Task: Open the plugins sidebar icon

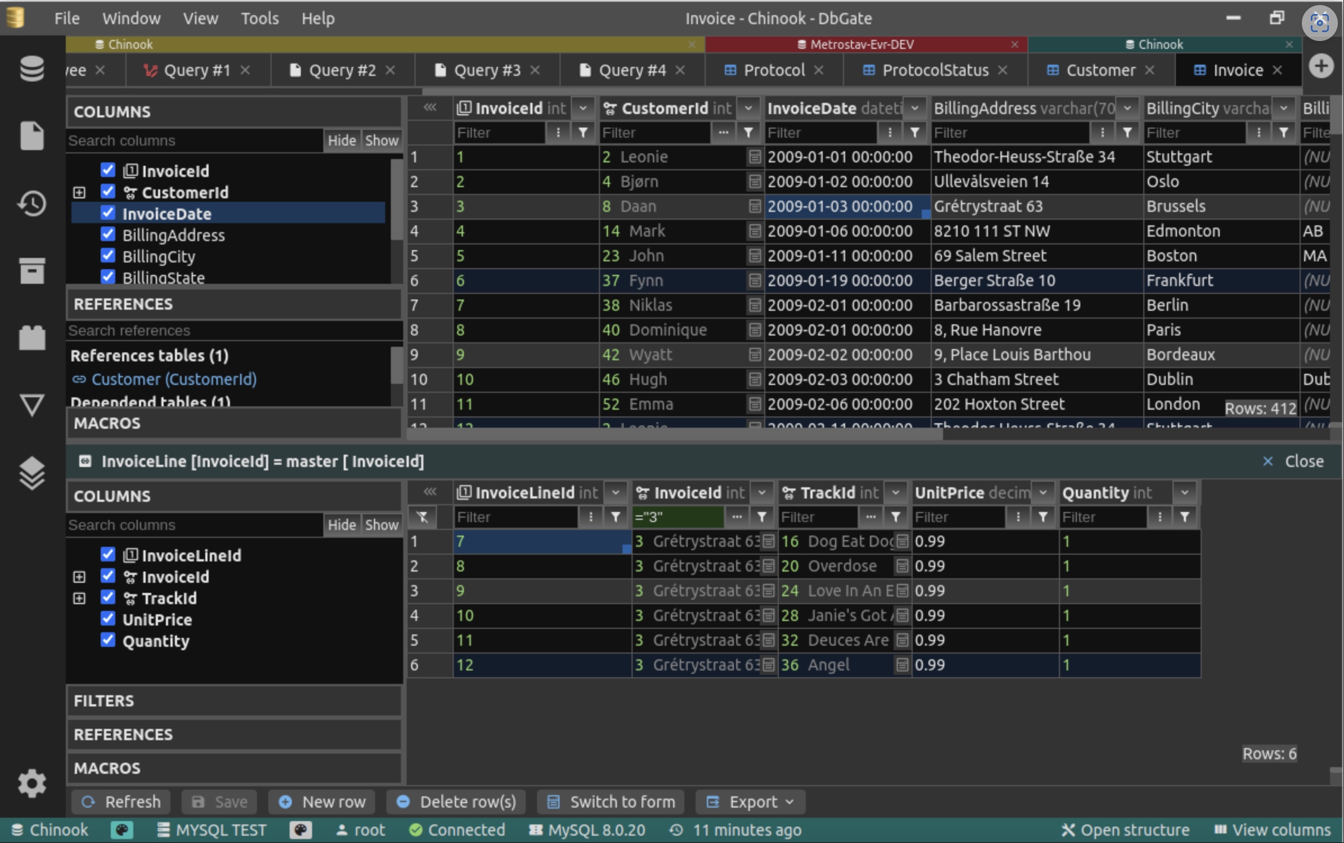Action: coord(31,338)
